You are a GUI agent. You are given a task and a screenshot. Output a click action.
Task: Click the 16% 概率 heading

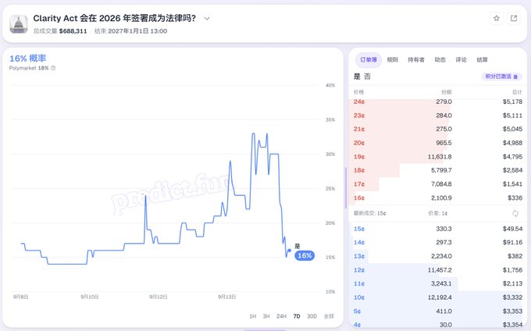click(x=28, y=59)
